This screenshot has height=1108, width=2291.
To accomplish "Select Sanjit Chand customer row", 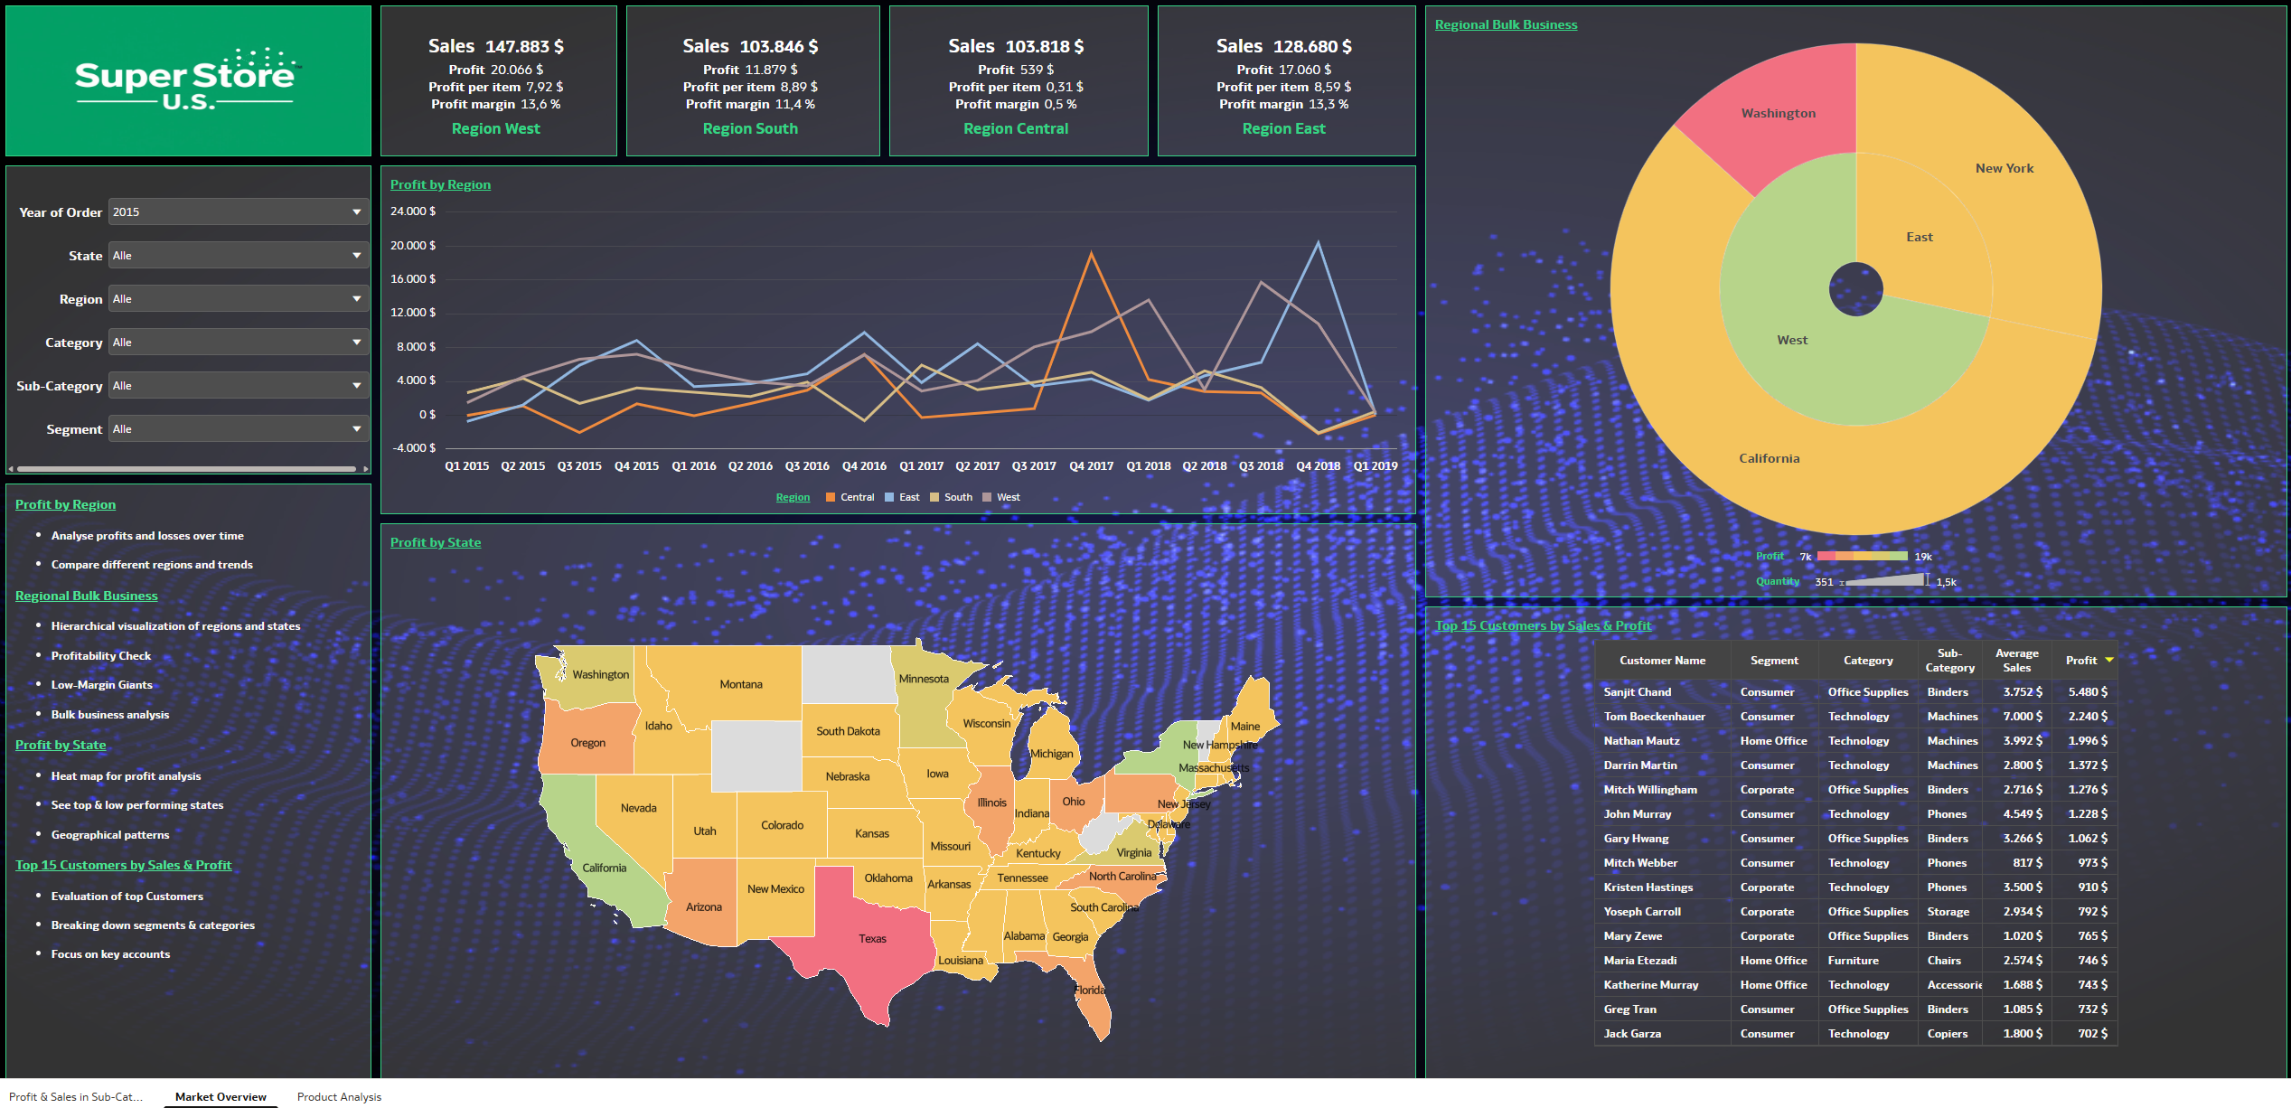I will pyautogui.click(x=1637, y=692).
